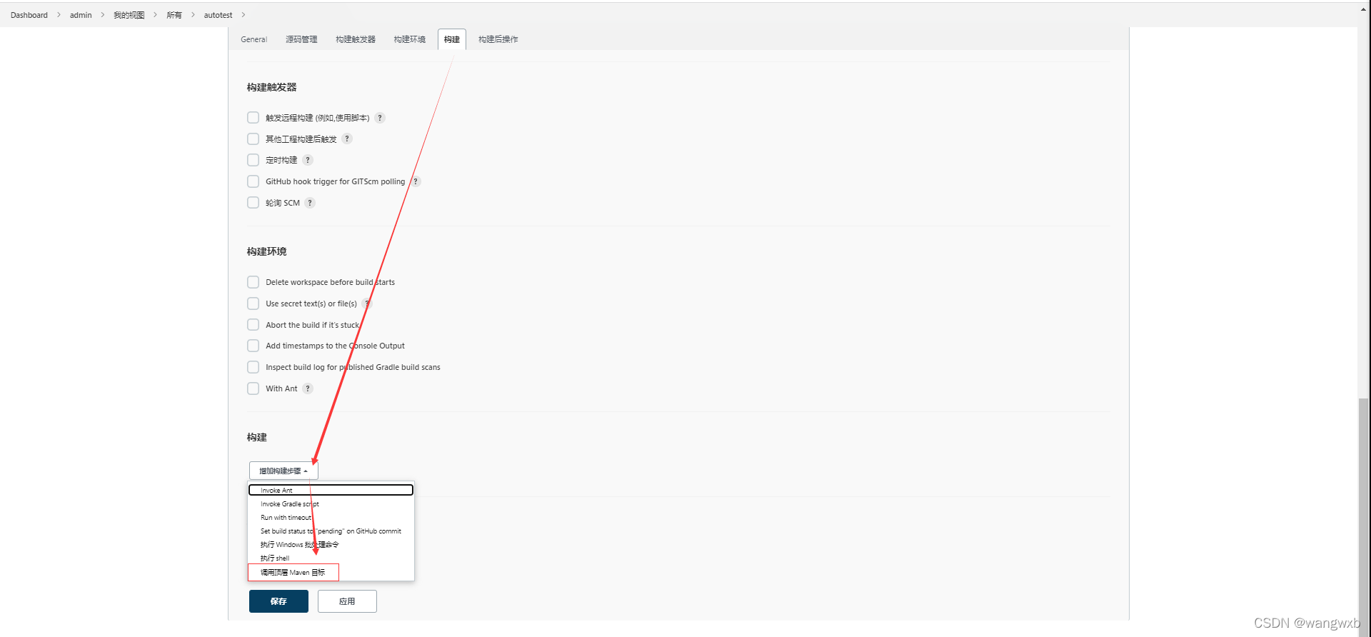The height and width of the screenshot is (637, 1371).
Task: Enable Abort the build if it's stuck
Action: tap(253, 325)
